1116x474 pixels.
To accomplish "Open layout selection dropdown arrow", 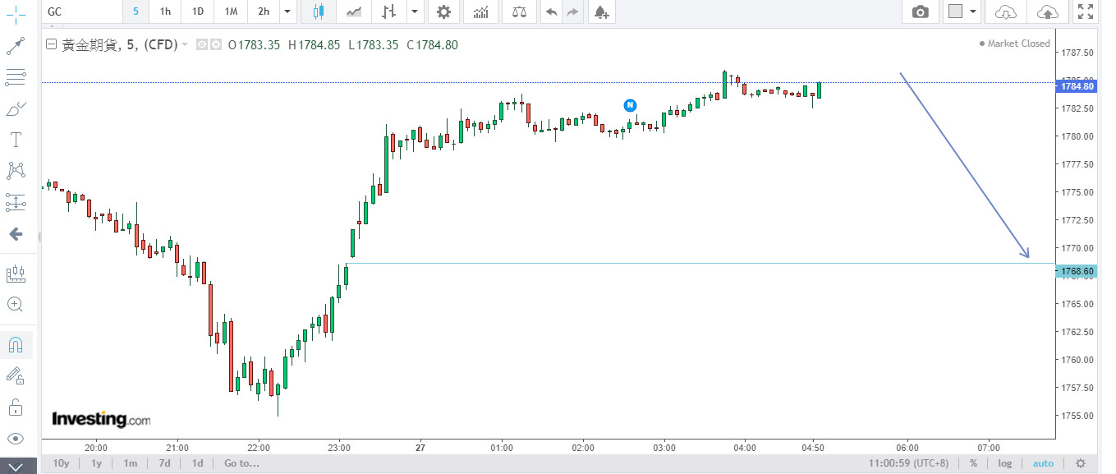I will coord(973,12).
